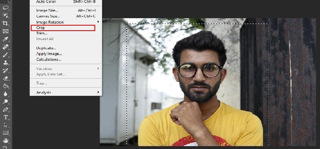
Task: Select the Path Selection arrow tool
Action: coord(6,125)
